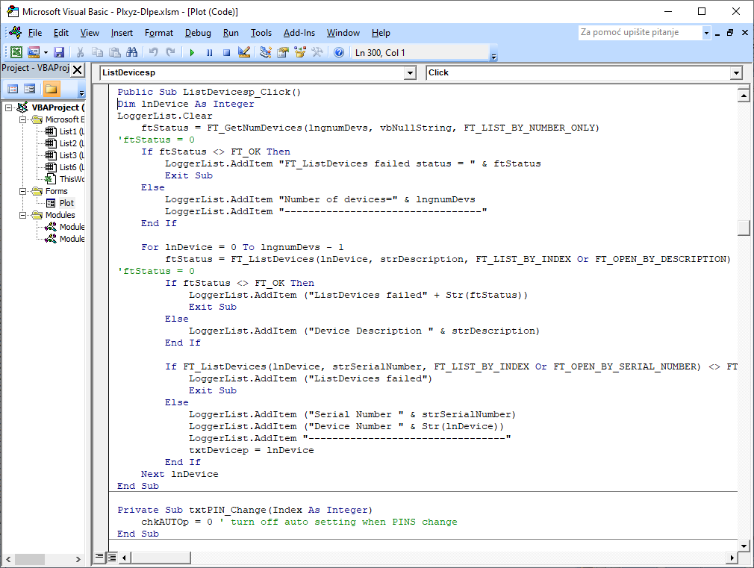Open the Debug menu
The height and width of the screenshot is (568, 754).
click(198, 33)
